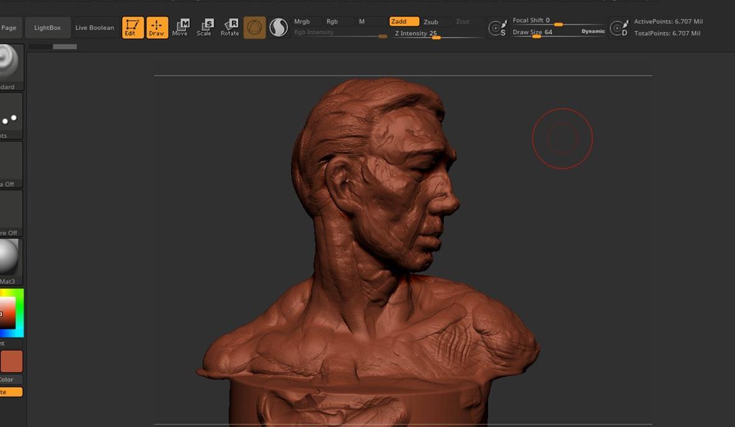
Task: Select the Rotate tool
Action: click(229, 27)
